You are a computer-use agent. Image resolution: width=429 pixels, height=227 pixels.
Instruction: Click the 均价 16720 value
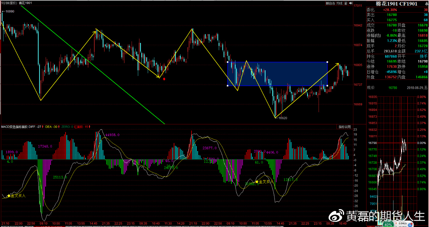click(x=423, y=46)
